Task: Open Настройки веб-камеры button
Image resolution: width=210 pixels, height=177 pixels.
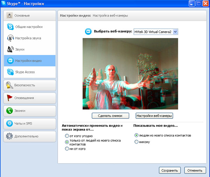Action: pos(154,116)
